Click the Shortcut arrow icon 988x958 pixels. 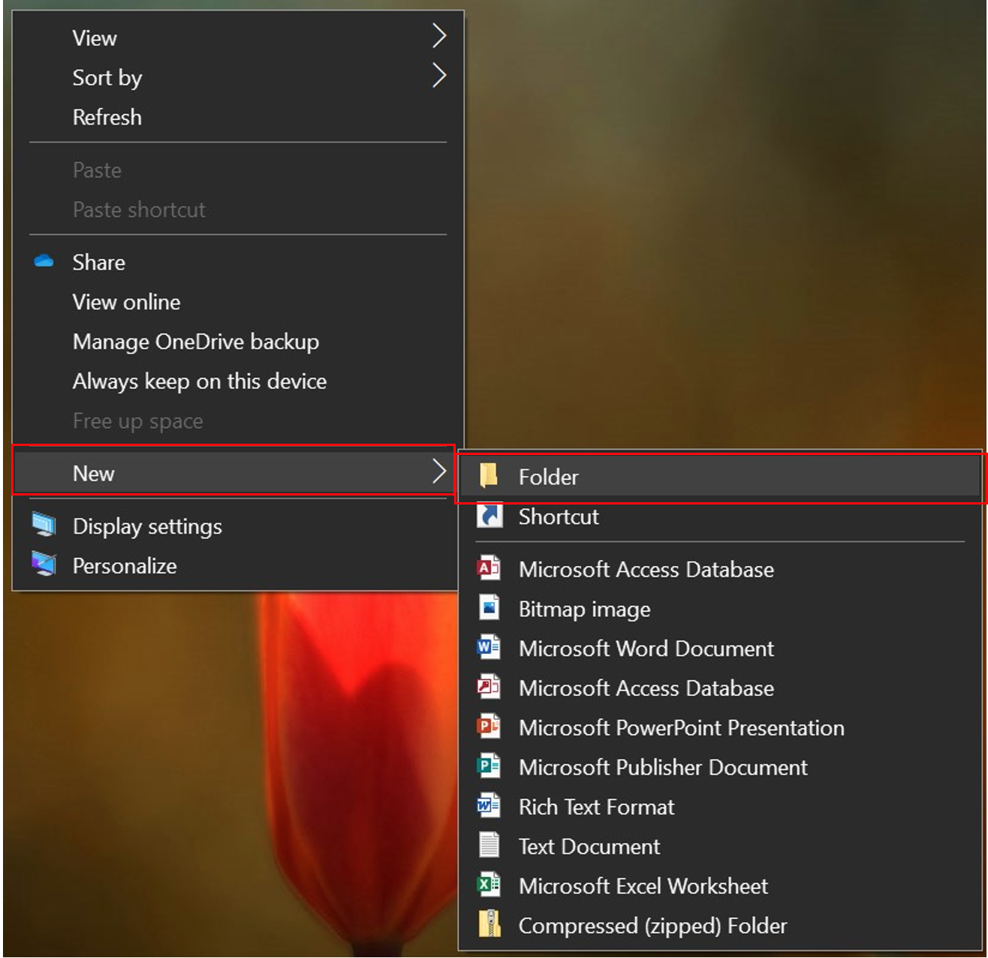[x=489, y=516]
